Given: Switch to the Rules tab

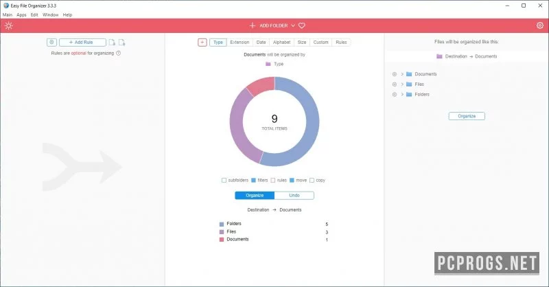Looking at the screenshot, I should click(x=341, y=42).
